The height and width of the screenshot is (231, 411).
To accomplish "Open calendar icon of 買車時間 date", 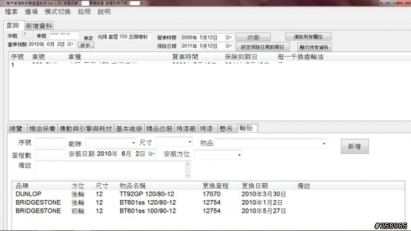I will (229, 37).
